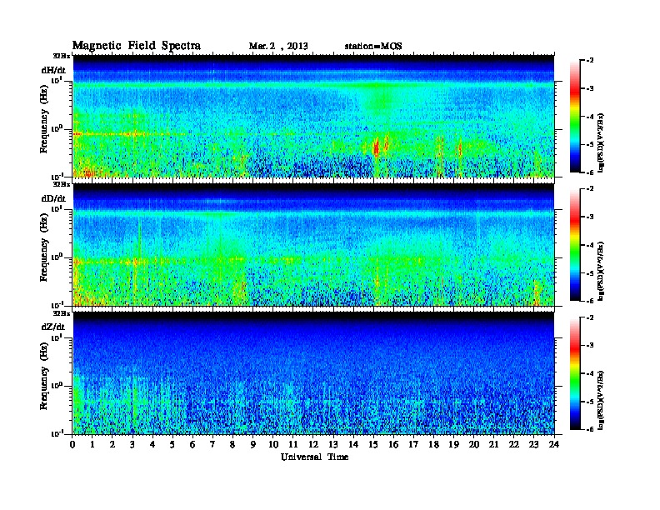660x510 pixels.
Task: Click hour '14' on the time axis
Action: pos(353,444)
